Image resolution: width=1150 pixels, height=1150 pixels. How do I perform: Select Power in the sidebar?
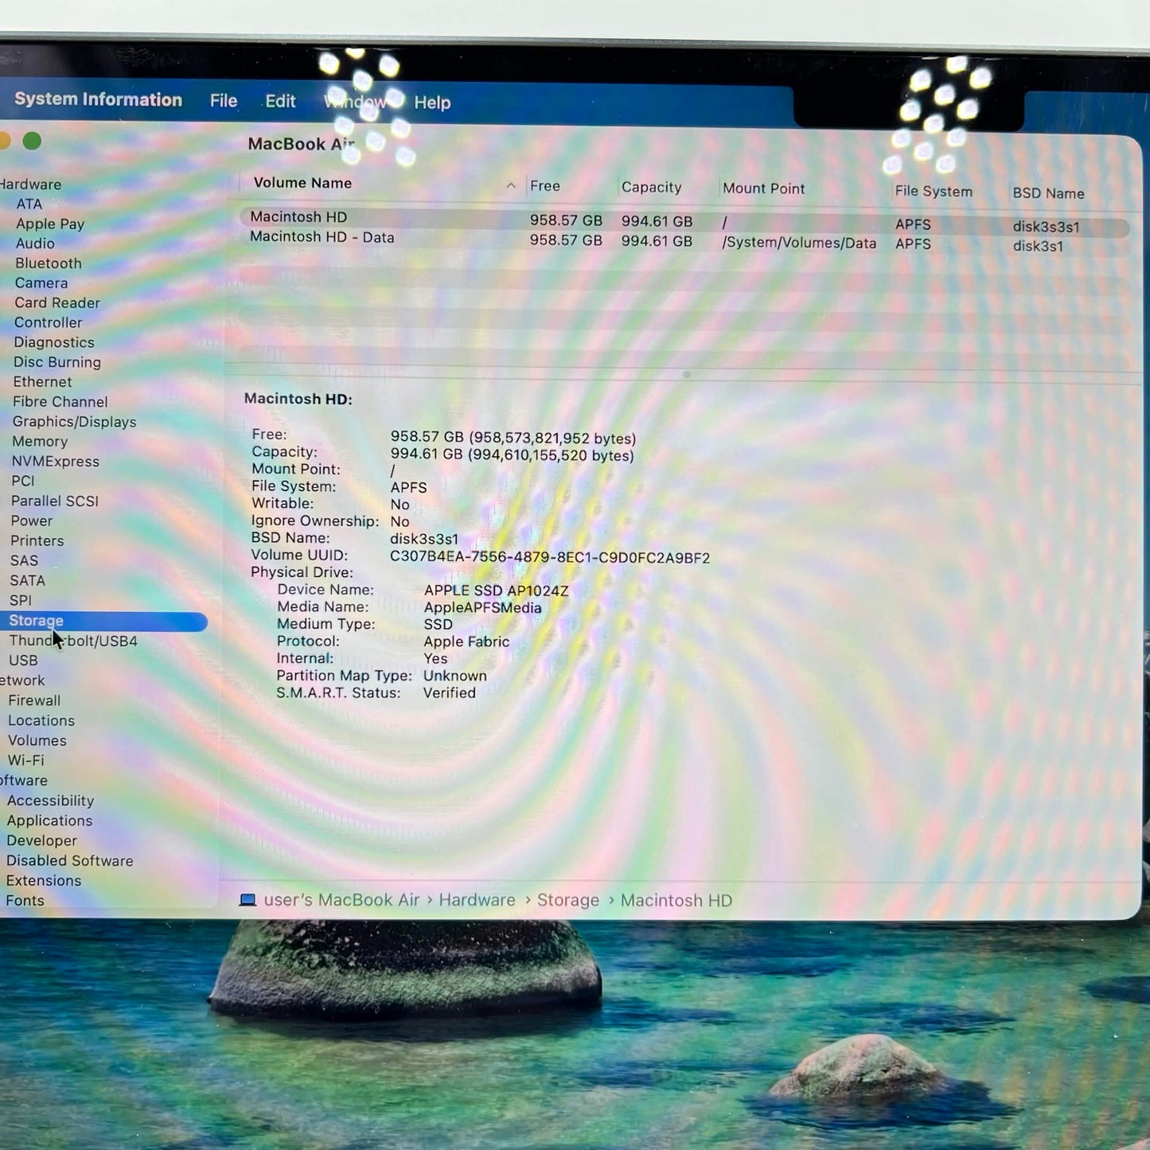click(x=32, y=521)
